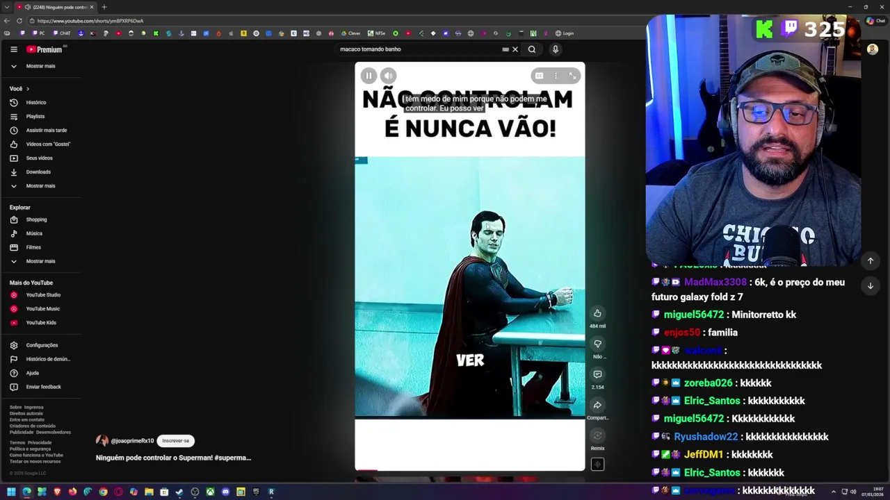Dislike the Superman Short
This screenshot has height=500, width=890.
tap(597, 344)
